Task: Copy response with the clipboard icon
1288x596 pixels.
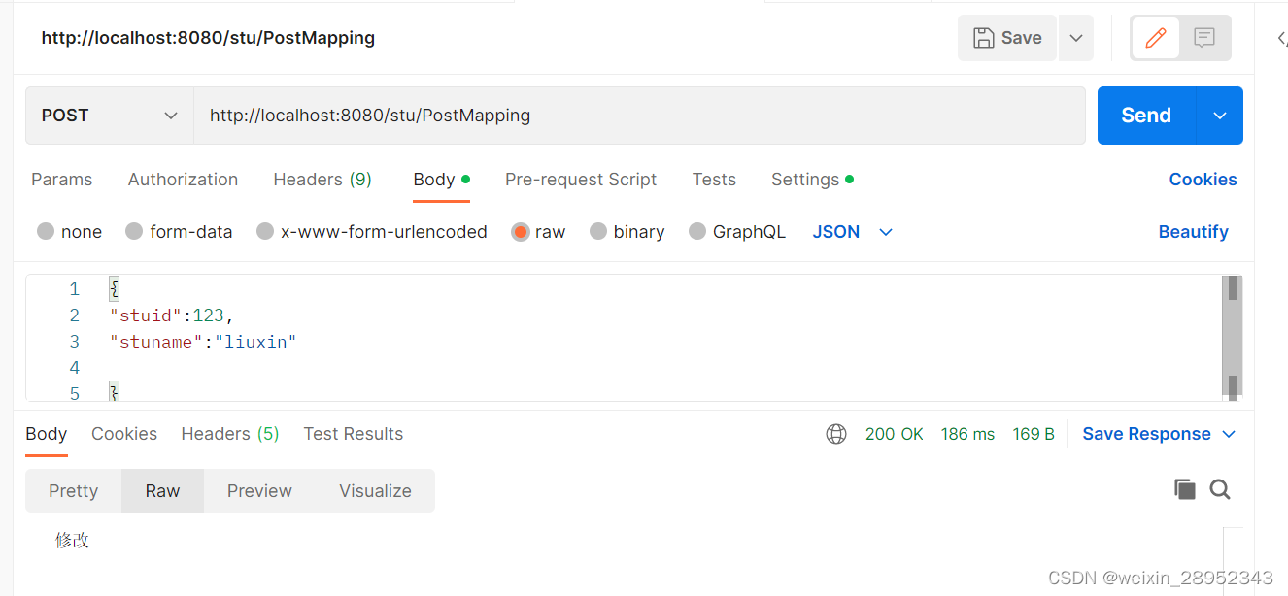Action: (x=1185, y=489)
